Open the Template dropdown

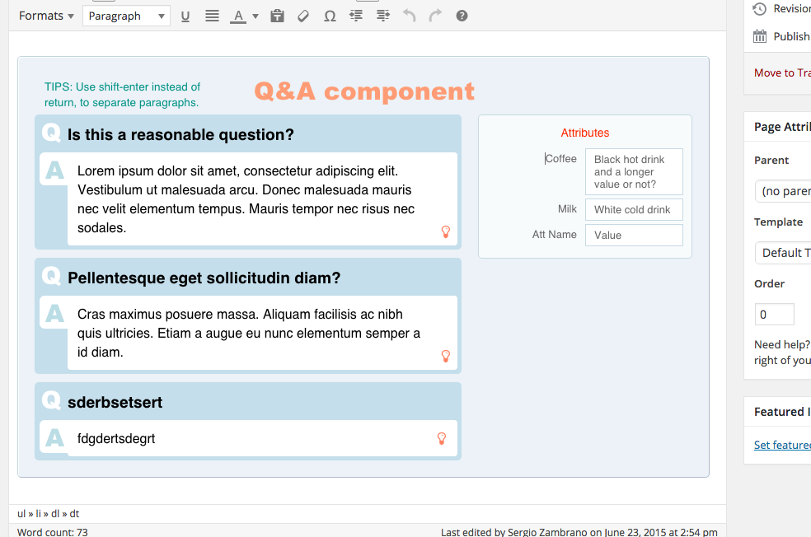pyautogui.click(x=783, y=253)
